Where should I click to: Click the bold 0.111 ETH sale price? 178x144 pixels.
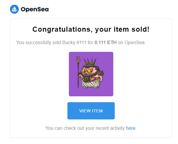(x=106, y=43)
